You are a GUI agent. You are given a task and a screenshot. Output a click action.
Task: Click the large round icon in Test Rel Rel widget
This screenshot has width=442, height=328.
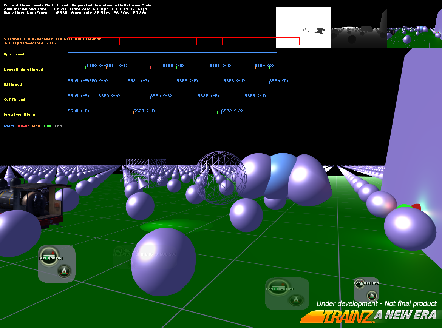pyautogui.click(x=278, y=287)
